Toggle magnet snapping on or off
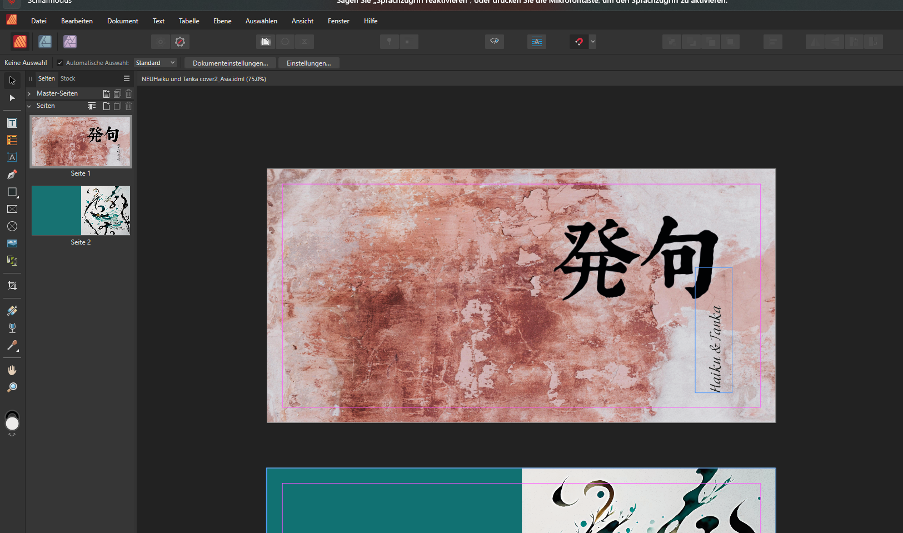 pos(579,42)
